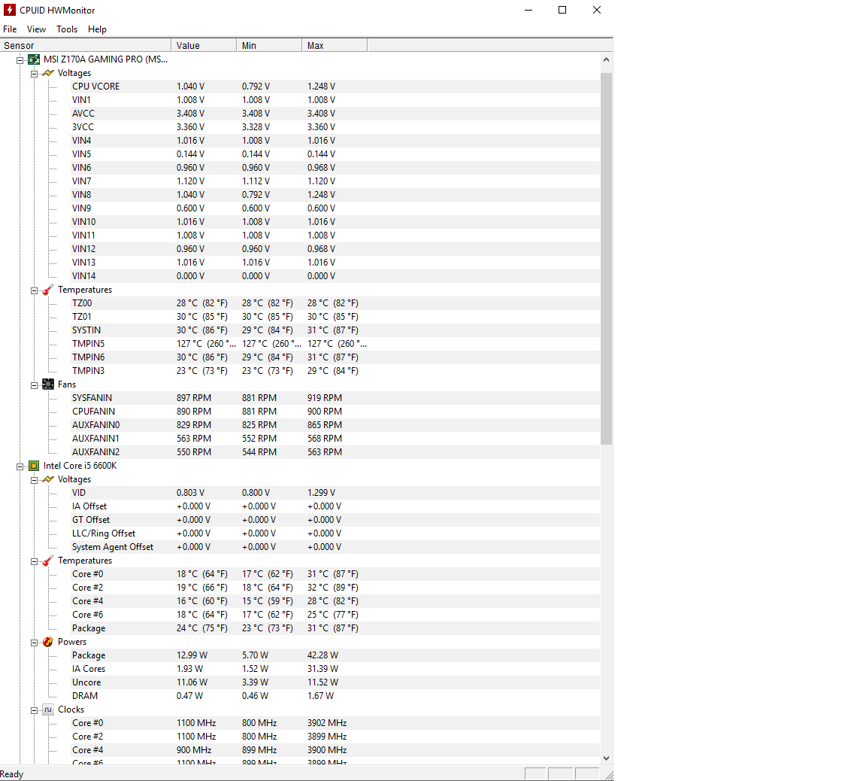Click the Intel Core i5 6600K chip icon

pos(34,466)
